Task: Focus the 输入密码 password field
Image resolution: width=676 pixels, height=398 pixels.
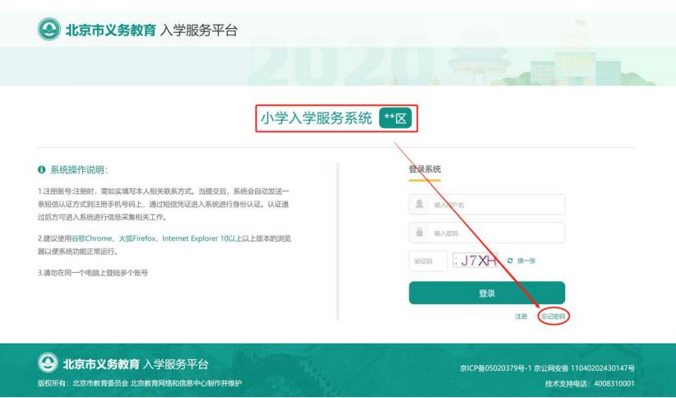Action: tap(487, 233)
